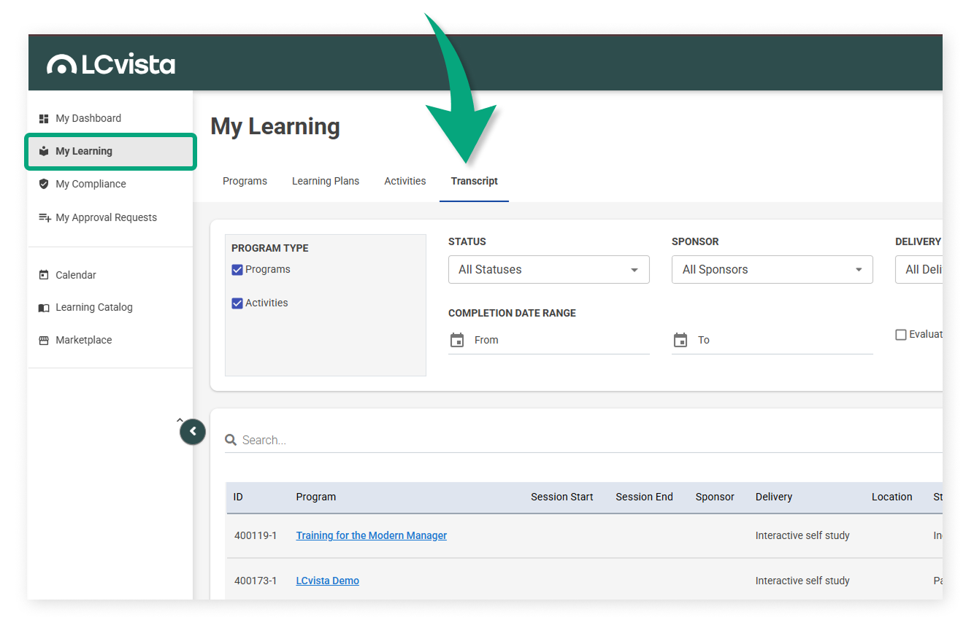974x628 pixels.
Task: Uncheck the Activities checkbox
Action: 237,303
